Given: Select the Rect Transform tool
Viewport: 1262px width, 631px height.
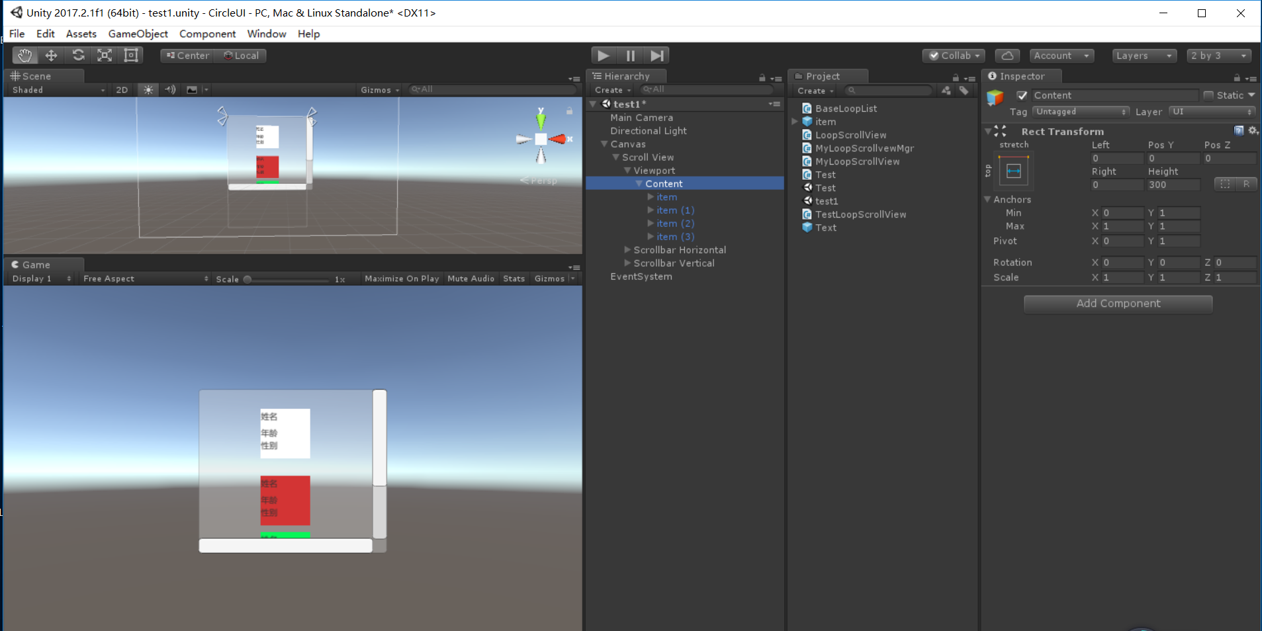Looking at the screenshot, I should click(131, 56).
